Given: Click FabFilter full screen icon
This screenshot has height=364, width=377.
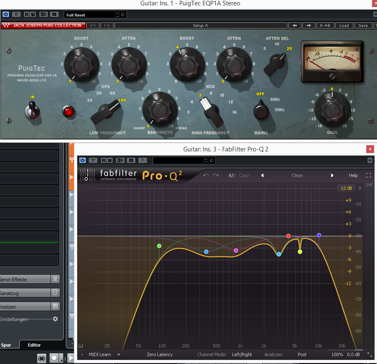Looking at the screenshot, I should pyautogui.click(x=368, y=175).
